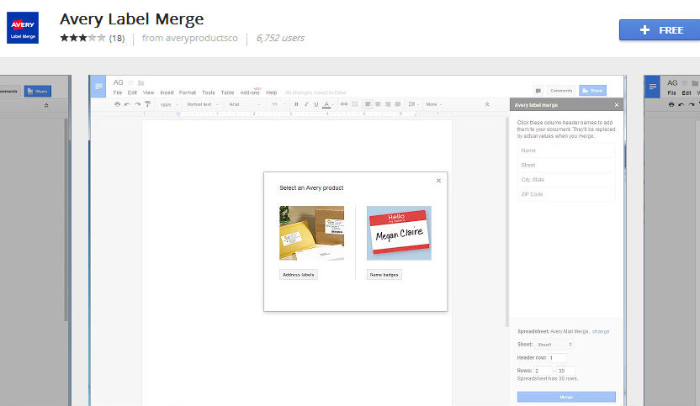This screenshot has width=700, height=406.
Task: Open the Sheet selector dropdown
Action: (x=554, y=345)
